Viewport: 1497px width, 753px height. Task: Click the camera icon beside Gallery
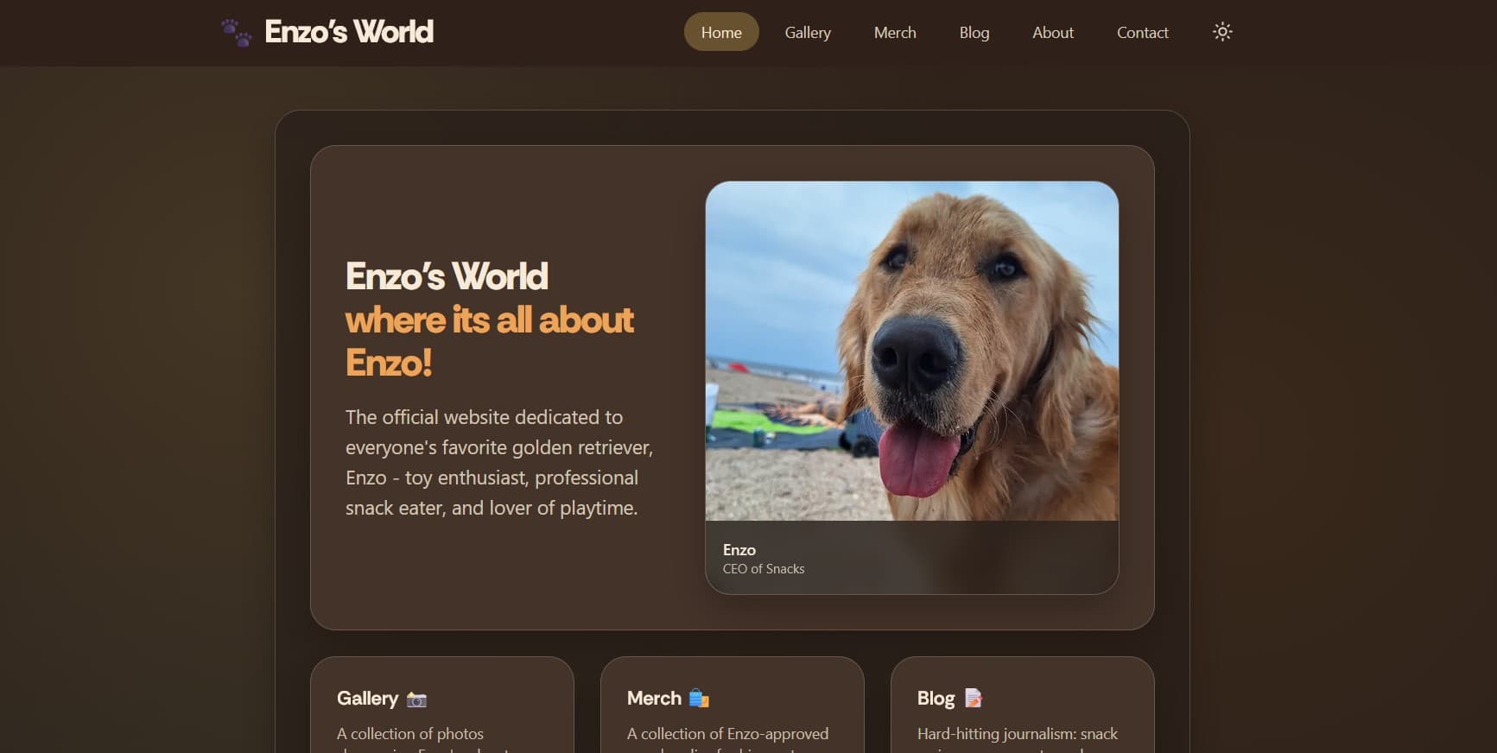[416, 699]
